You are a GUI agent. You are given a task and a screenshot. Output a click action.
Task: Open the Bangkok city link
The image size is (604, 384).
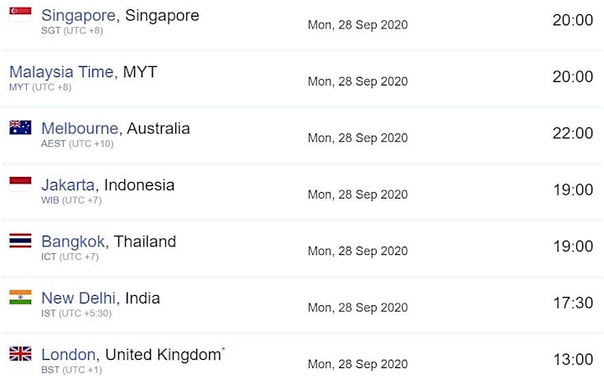(x=73, y=241)
